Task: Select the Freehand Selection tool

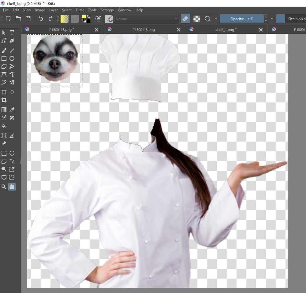Action: pos(12,161)
